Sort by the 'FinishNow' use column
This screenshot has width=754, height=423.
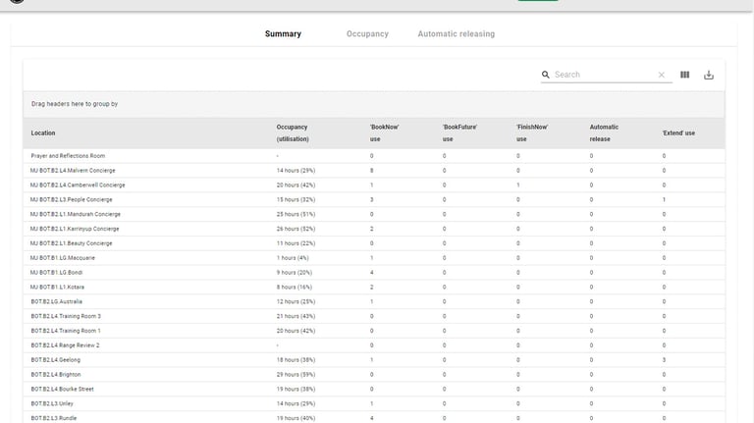pos(532,132)
